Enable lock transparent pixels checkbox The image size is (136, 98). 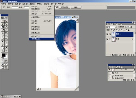tap(112, 30)
